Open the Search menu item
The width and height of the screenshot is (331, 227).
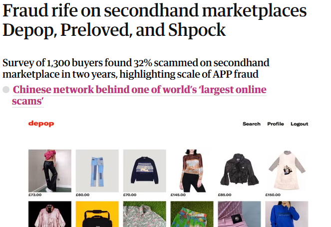pyautogui.click(x=251, y=124)
